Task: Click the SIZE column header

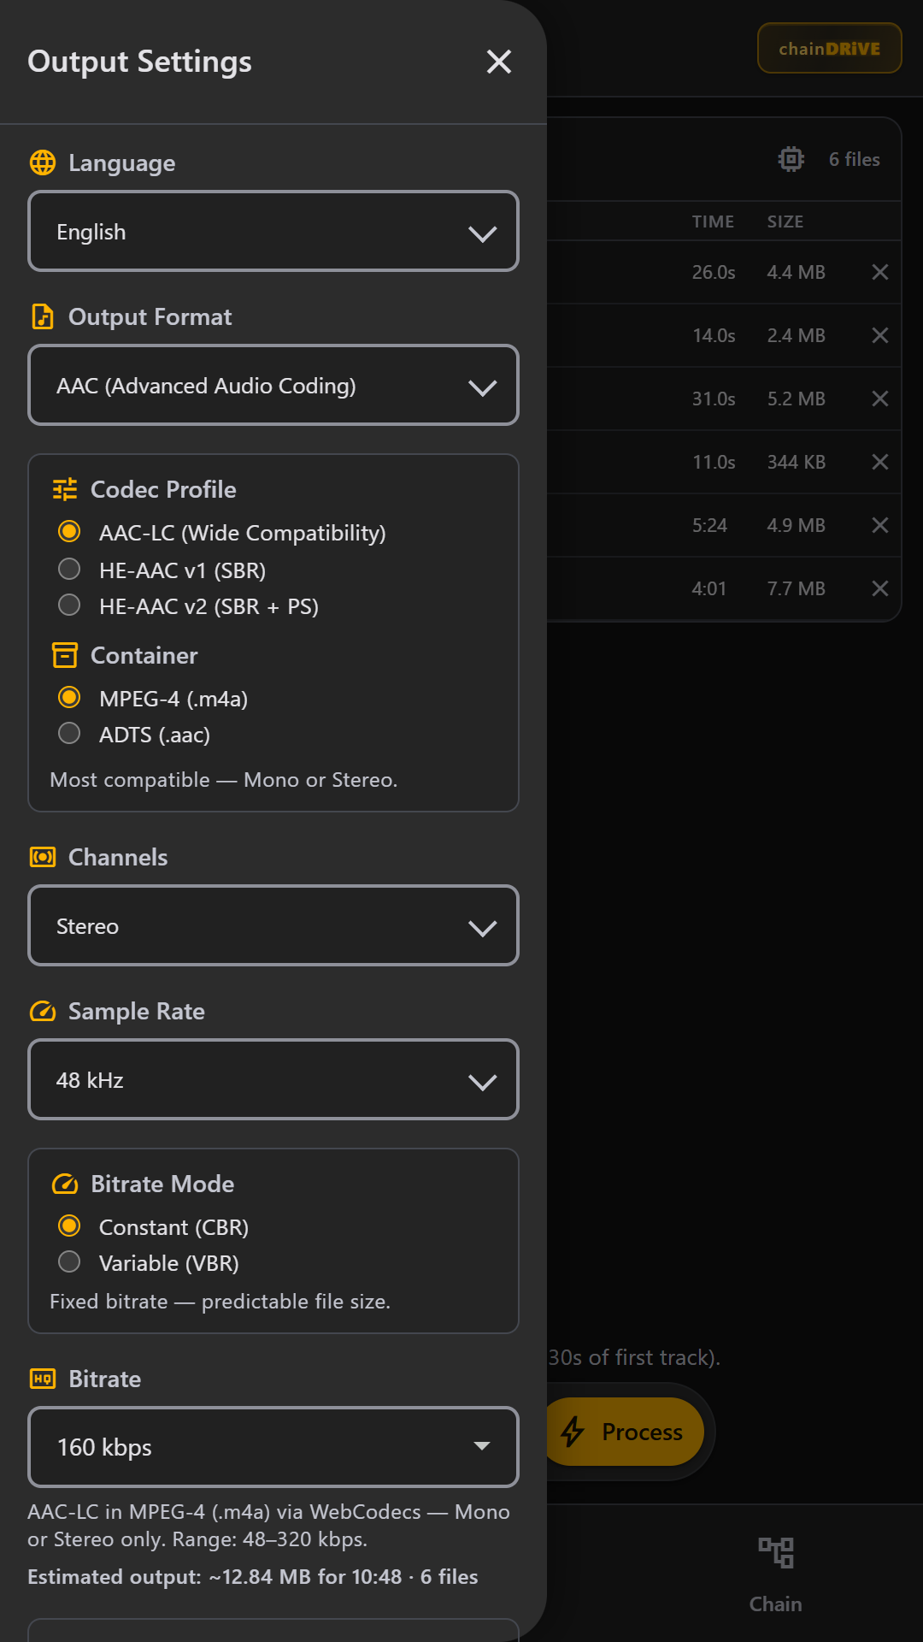Action: [x=785, y=221]
